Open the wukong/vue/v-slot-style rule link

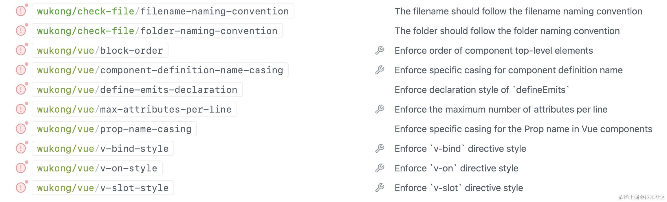103,188
